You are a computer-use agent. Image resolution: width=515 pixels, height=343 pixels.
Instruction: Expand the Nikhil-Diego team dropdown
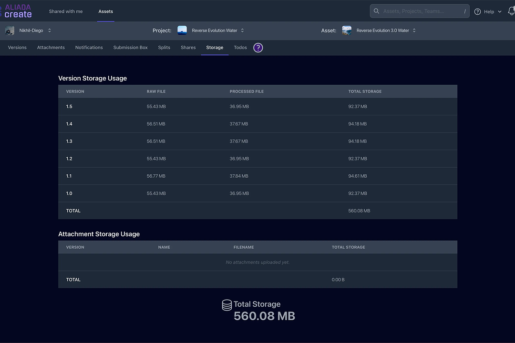50,30
